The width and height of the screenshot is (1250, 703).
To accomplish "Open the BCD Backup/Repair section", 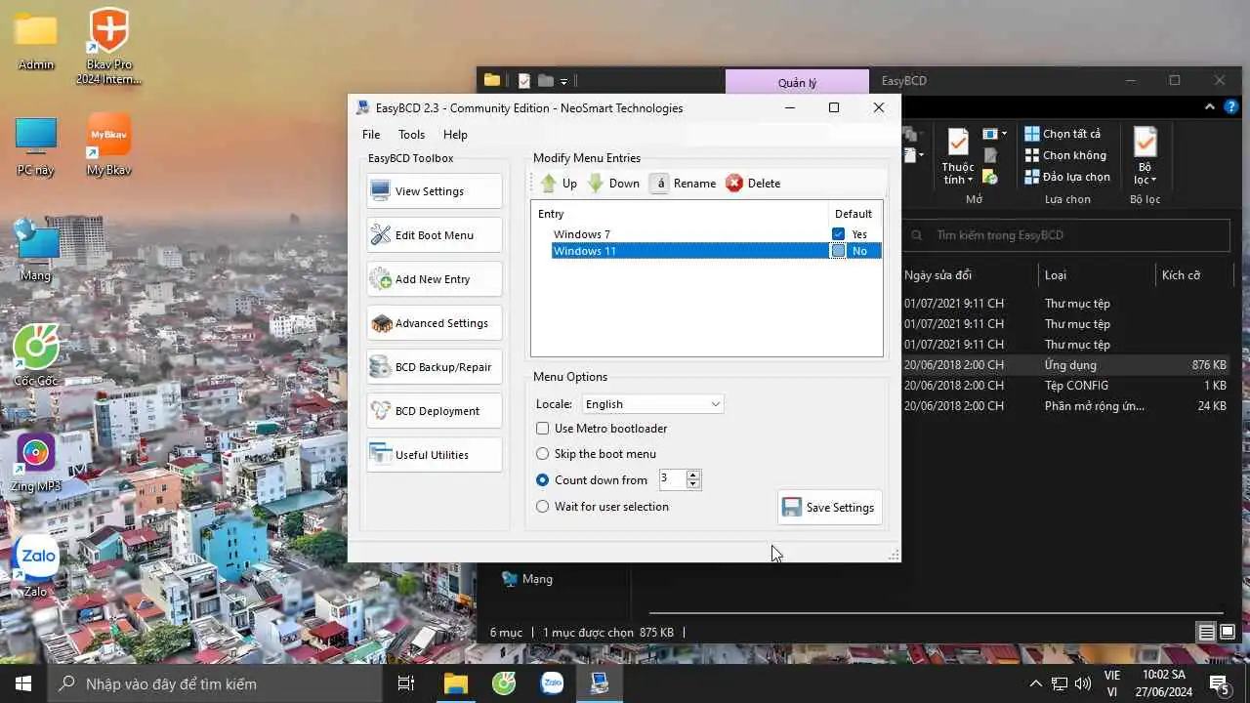I will (x=435, y=367).
